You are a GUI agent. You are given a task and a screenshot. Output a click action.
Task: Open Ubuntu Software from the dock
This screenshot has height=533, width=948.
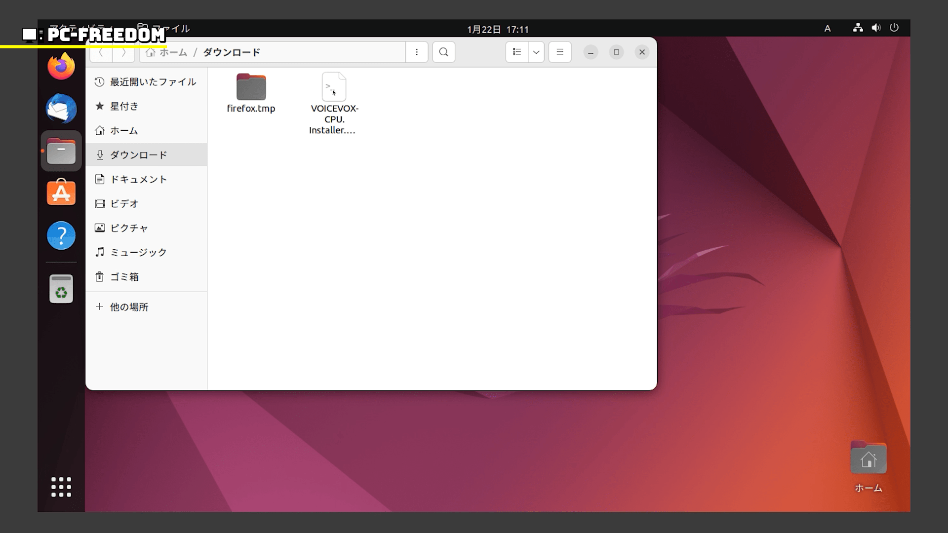coord(61,192)
